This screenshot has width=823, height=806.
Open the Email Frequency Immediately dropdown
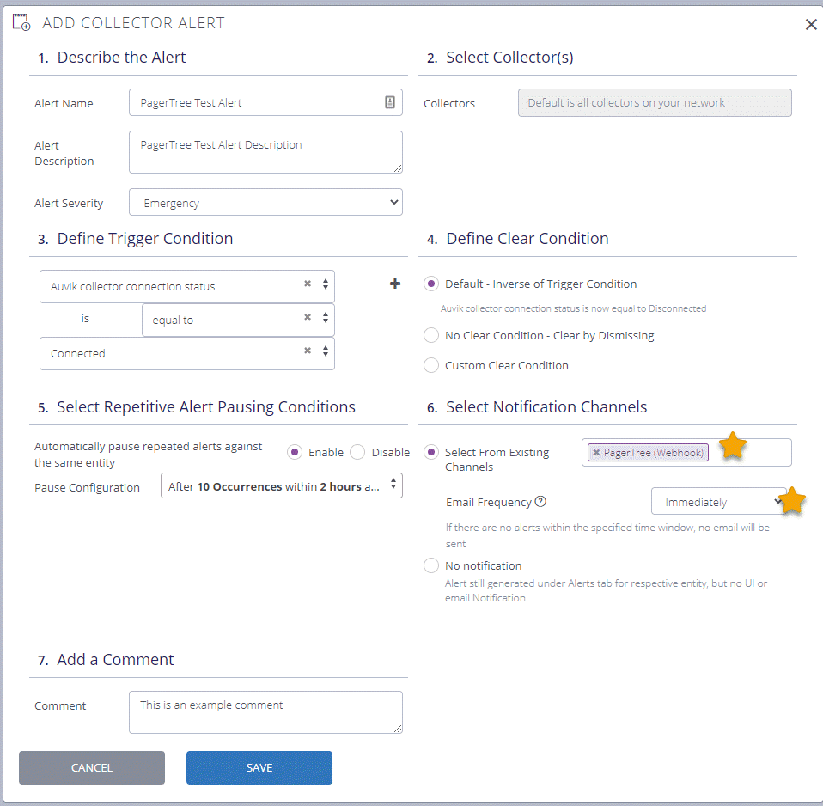point(718,502)
